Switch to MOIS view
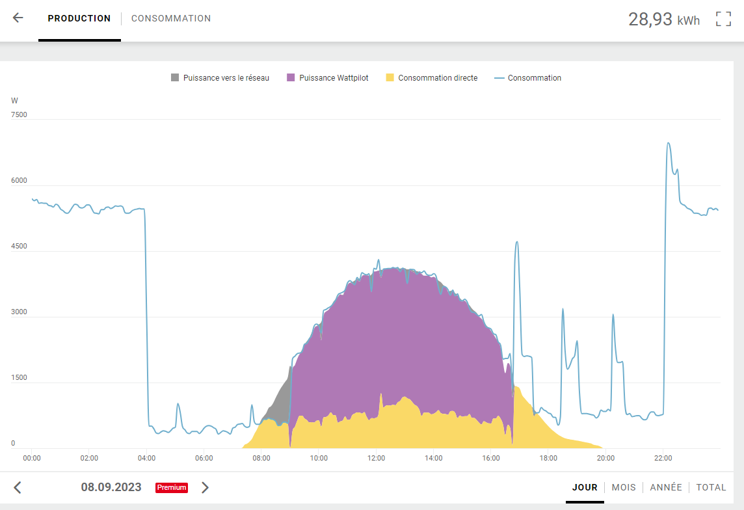 point(624,487)
